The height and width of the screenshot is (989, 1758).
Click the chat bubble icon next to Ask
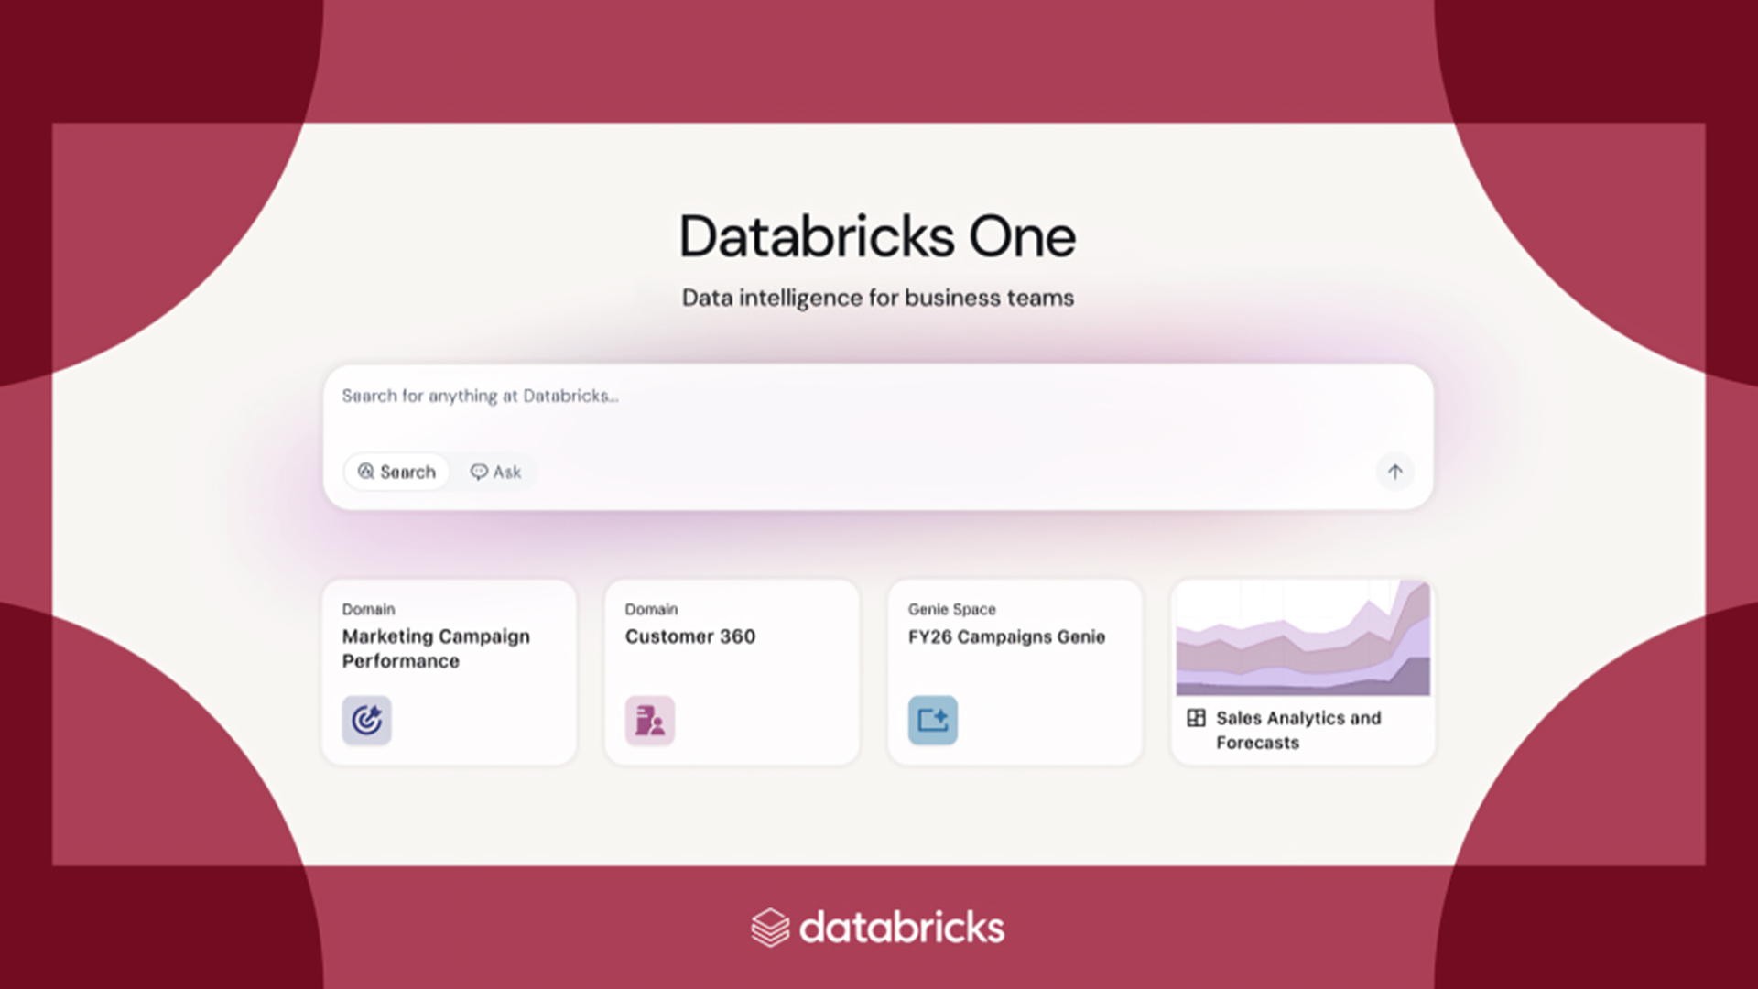(480, 472)
